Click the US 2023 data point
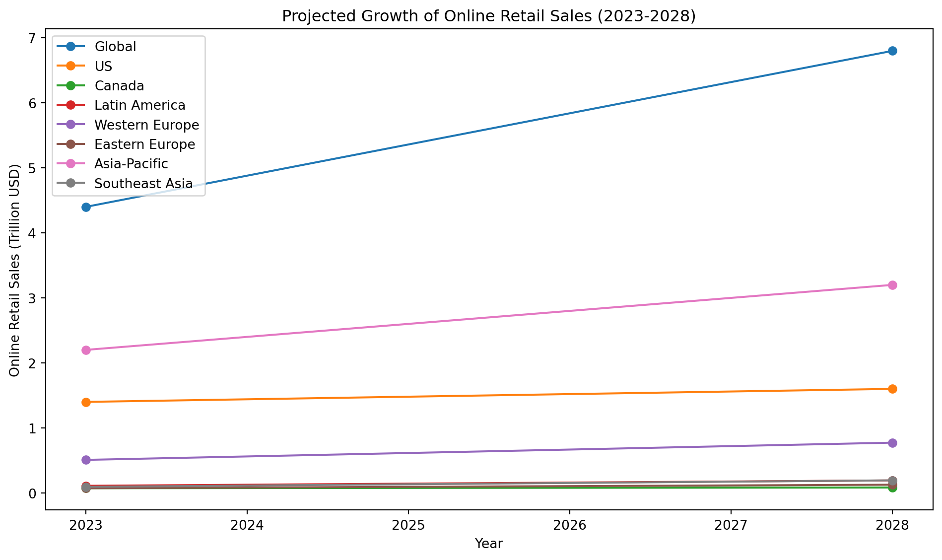 coord(86,402)
